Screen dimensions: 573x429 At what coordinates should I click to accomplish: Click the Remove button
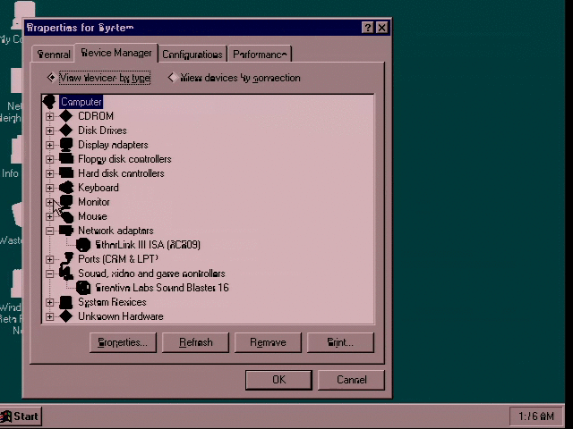(268, 342)
